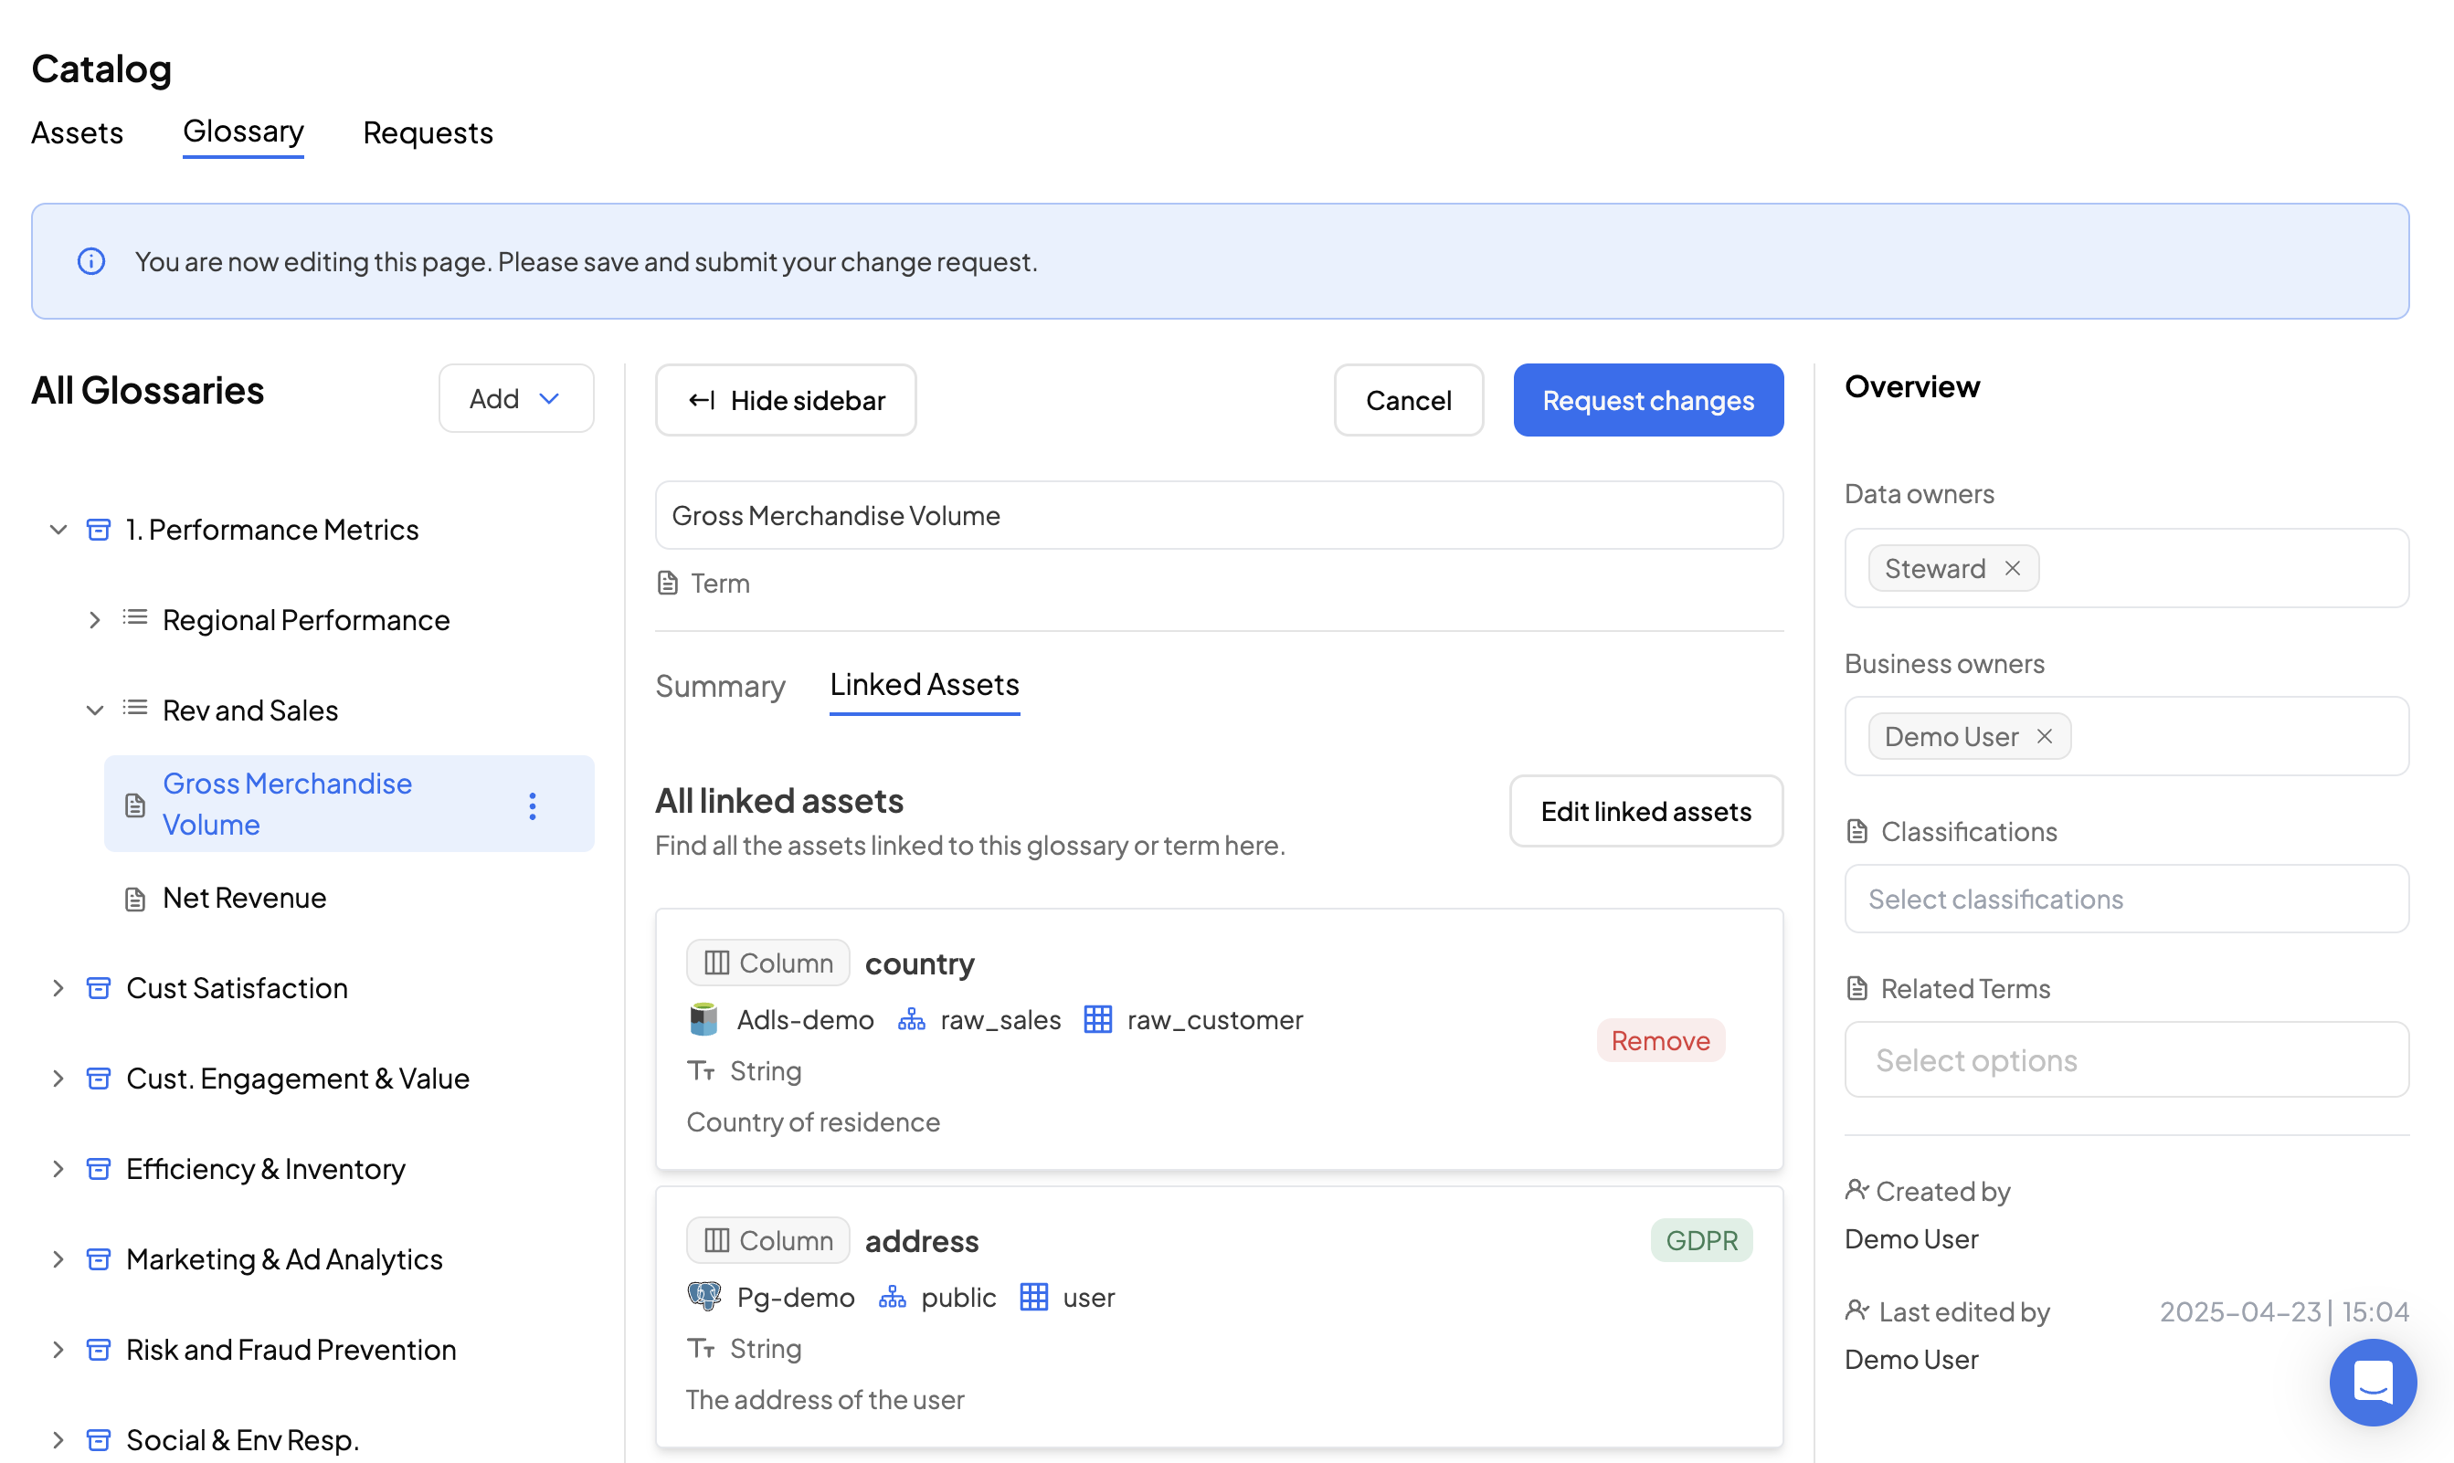Open the chat support bubble icon
2454x1463 pixels.
(x=2372, y=1381)
